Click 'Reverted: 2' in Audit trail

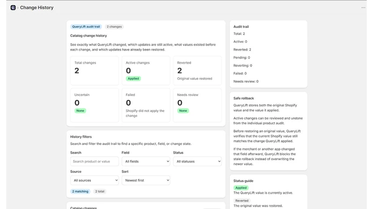(242, 50)
